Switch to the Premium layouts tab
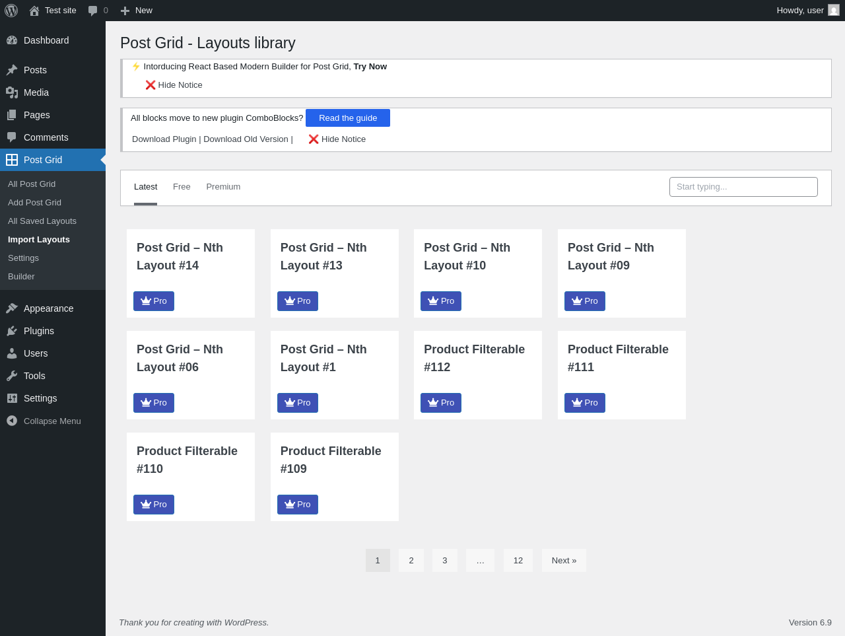 [223, 187]
